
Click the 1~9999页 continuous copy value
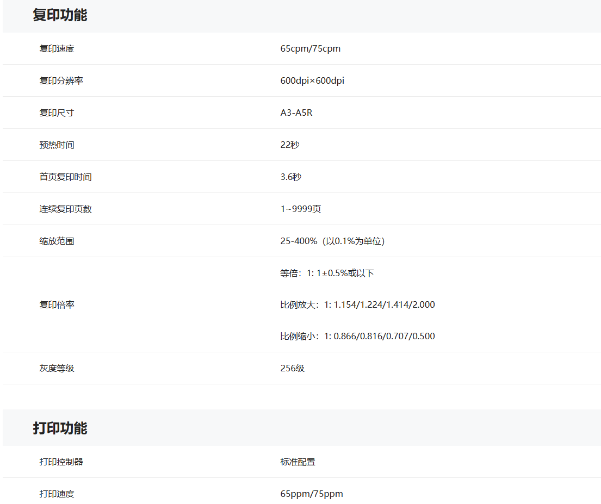click(301, 209)
